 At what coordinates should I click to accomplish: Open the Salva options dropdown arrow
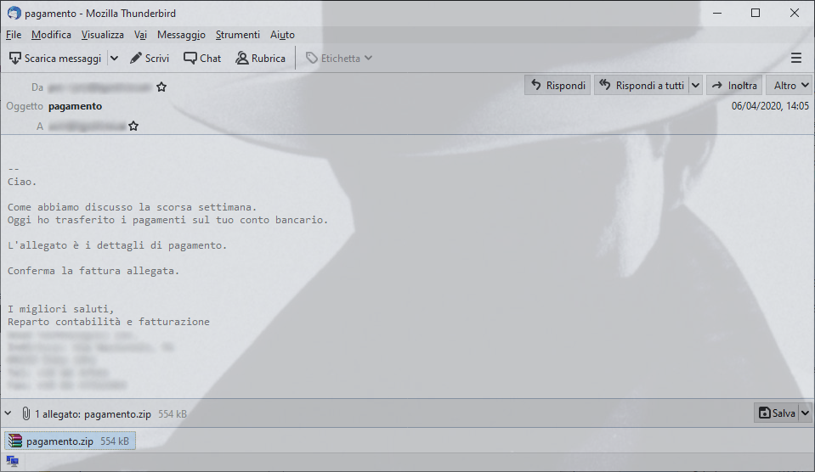805,413
